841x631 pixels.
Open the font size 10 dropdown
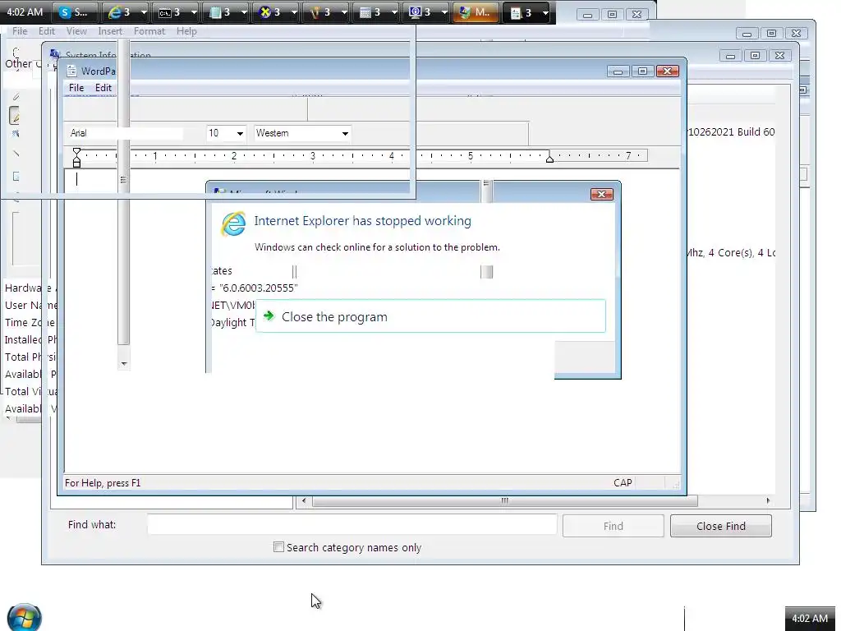click(x=226, y=133)
